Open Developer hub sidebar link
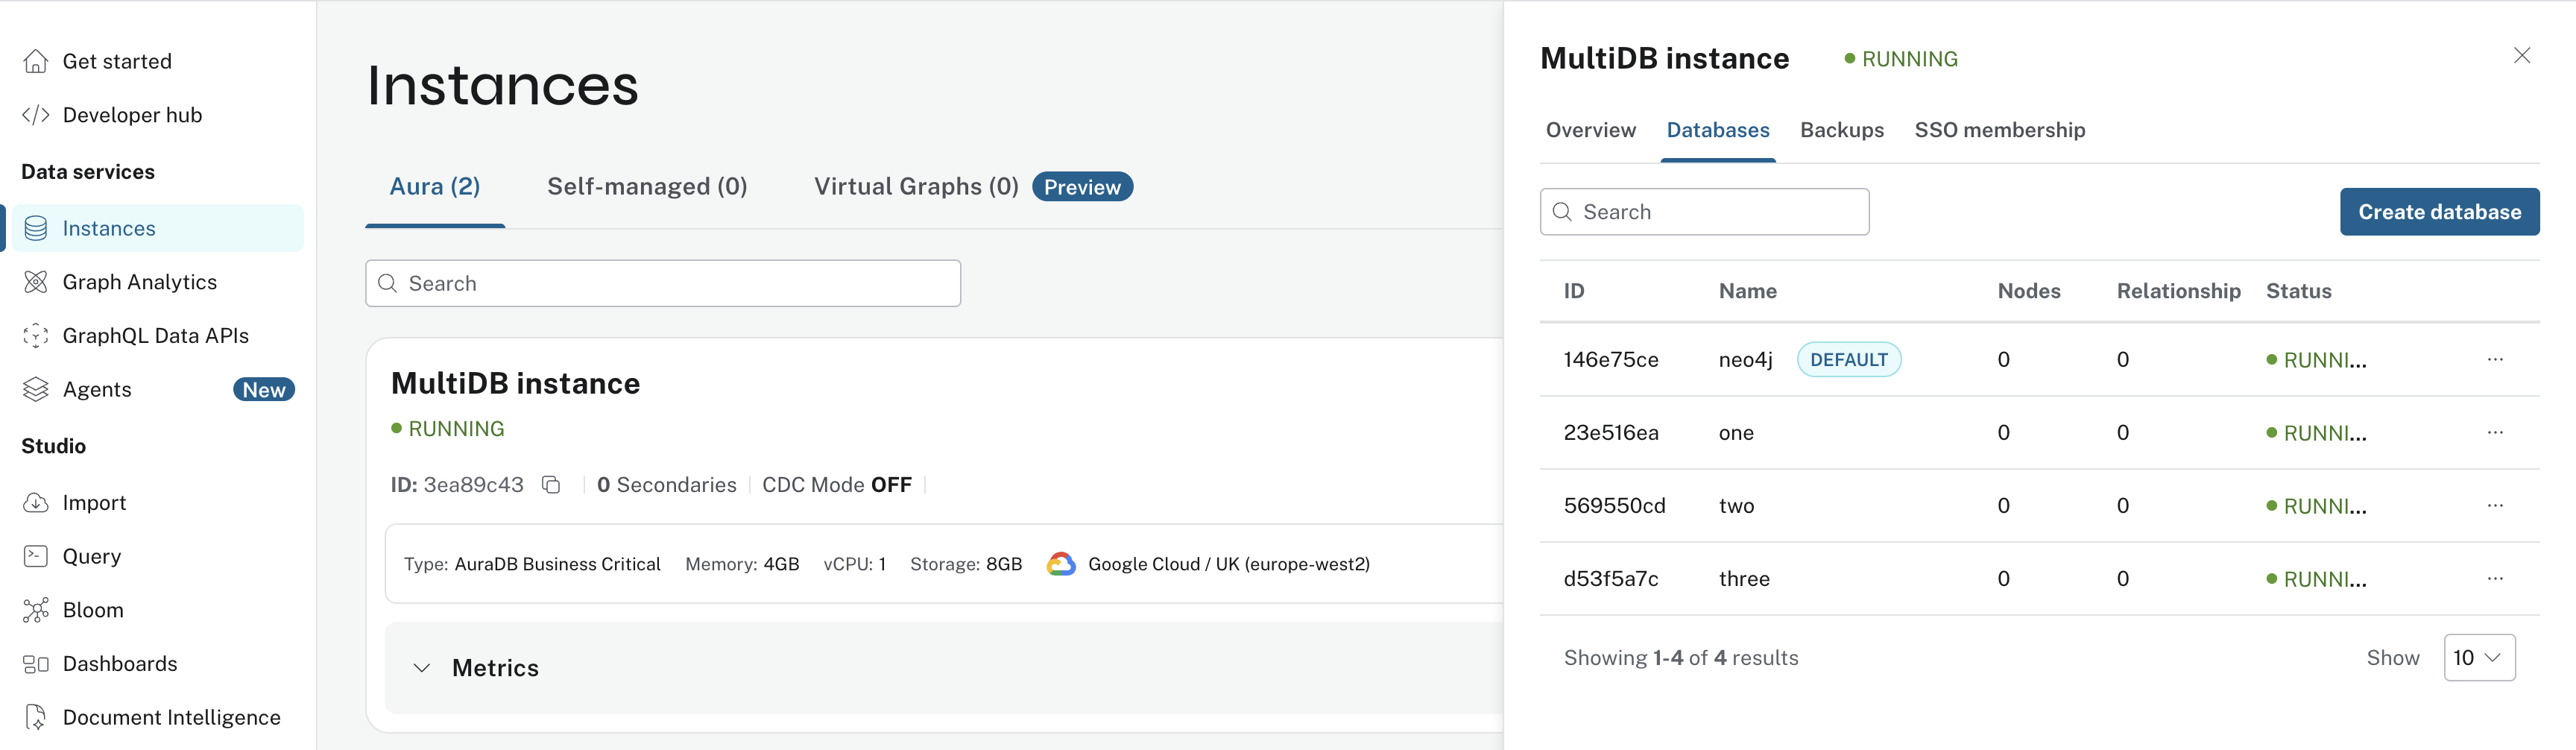The height and width of the screenshot is (750, 2576). click(x=132, y=115)
